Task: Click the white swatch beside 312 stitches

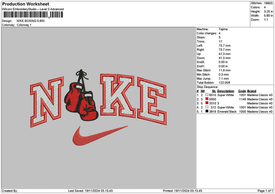Action: pos(207,107)
